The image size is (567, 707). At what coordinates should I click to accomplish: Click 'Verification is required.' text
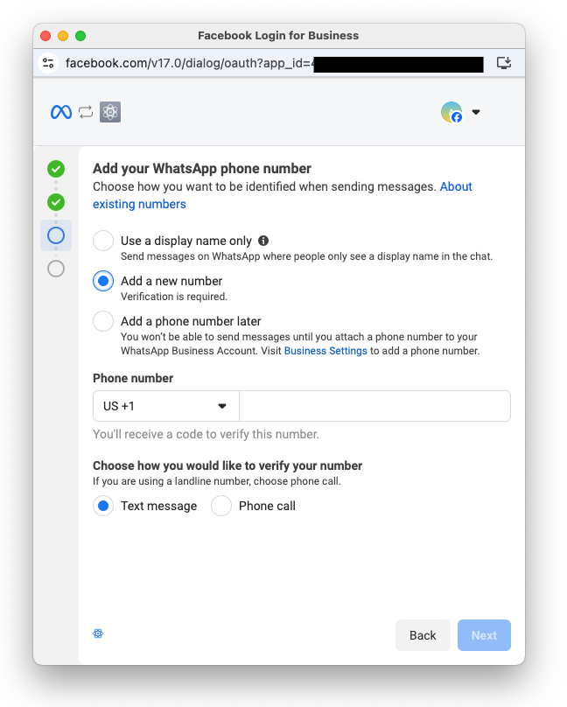click(174, 297)
